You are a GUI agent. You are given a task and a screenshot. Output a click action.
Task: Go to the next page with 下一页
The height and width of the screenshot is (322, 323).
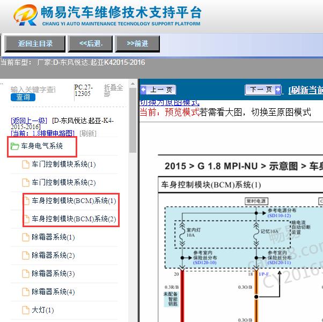pyautogui.click(x=263, y=89)
